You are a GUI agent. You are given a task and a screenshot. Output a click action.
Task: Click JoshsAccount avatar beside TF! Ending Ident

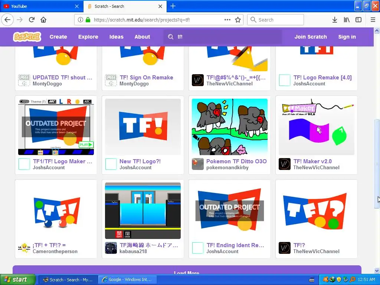(x=198, y=248)
